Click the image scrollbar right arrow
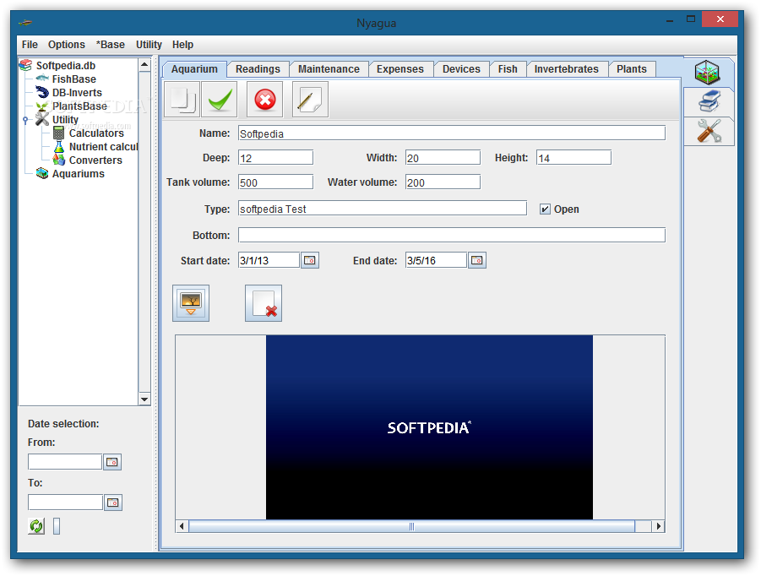 (658, 526)
